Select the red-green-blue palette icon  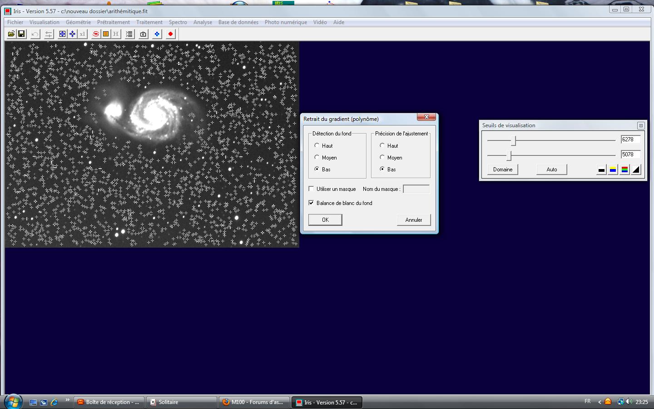624,170
